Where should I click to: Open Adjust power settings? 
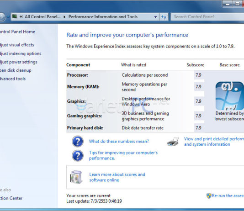pos(19,62)
